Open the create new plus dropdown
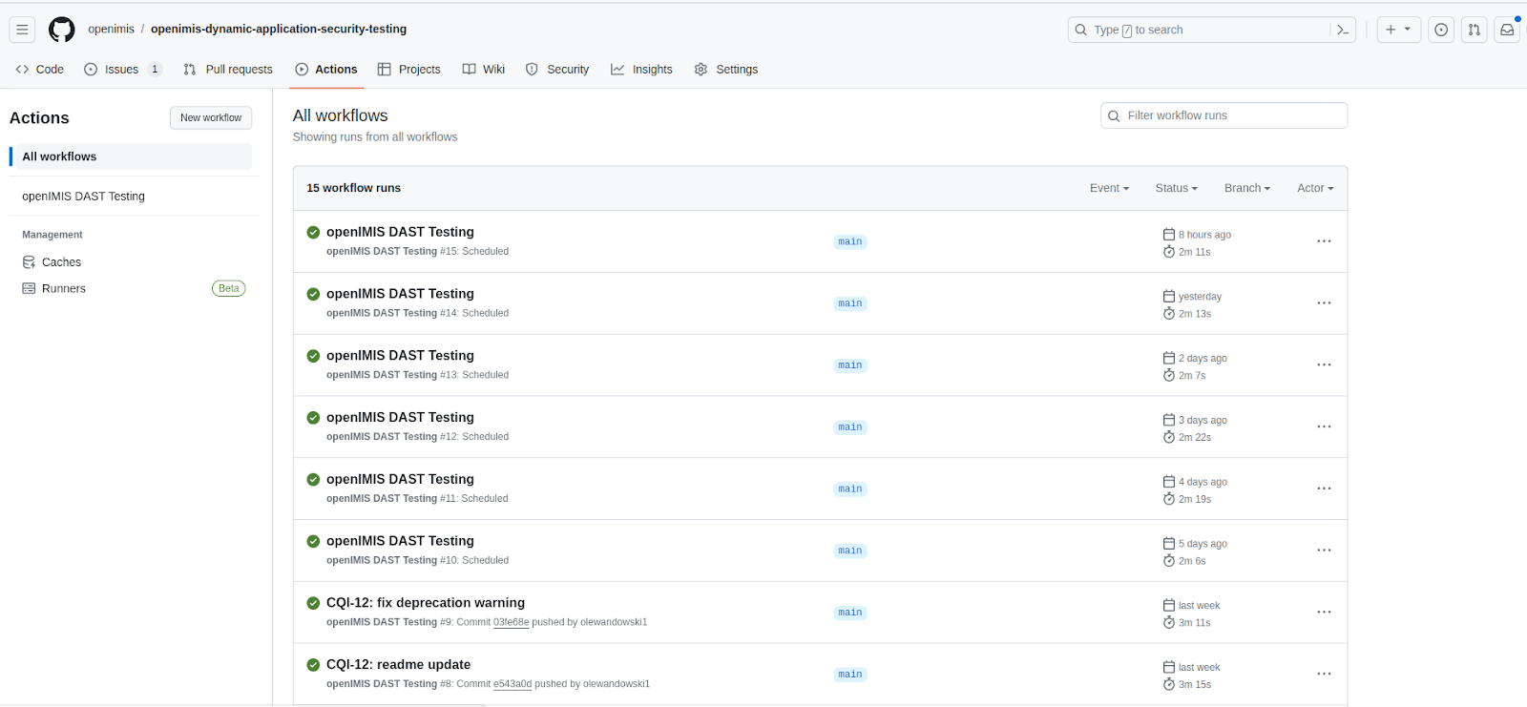 (1398, 30)
